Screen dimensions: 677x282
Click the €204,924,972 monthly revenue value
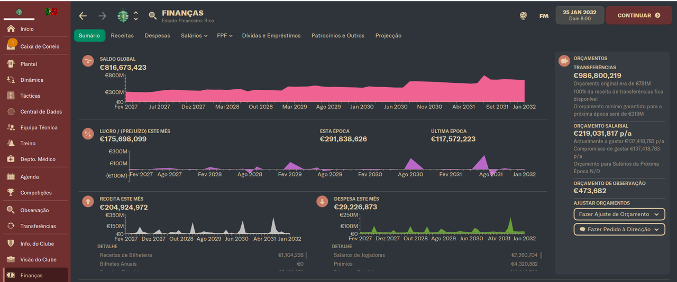point(124,207)
